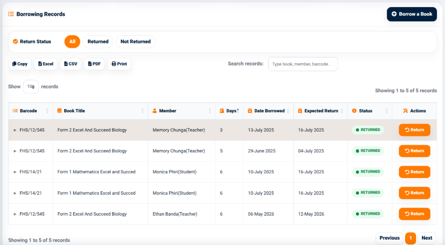The width and height of the screenshot is (445, 245).
Task: Print the borrowing records
Action: (x=119, y=64)
